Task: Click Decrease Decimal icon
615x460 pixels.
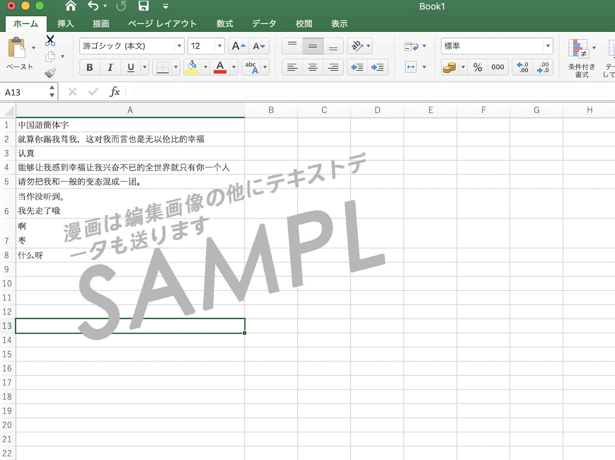Action: tap(543, 67)
